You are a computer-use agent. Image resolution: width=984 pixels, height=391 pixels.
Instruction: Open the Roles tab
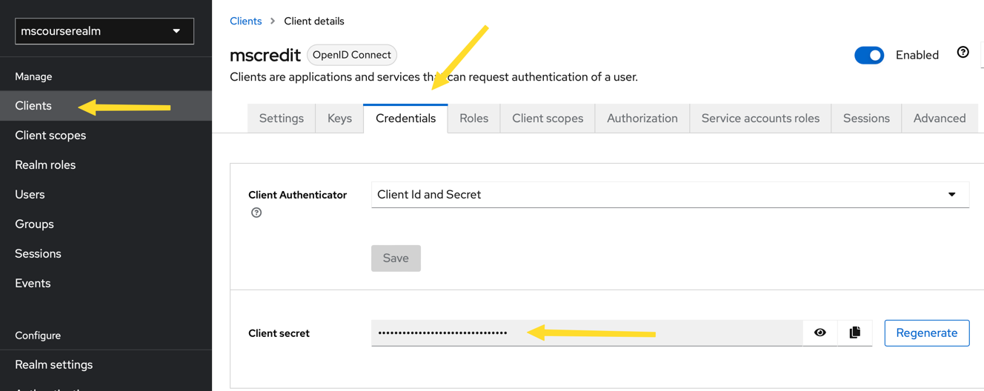point(473,118)
